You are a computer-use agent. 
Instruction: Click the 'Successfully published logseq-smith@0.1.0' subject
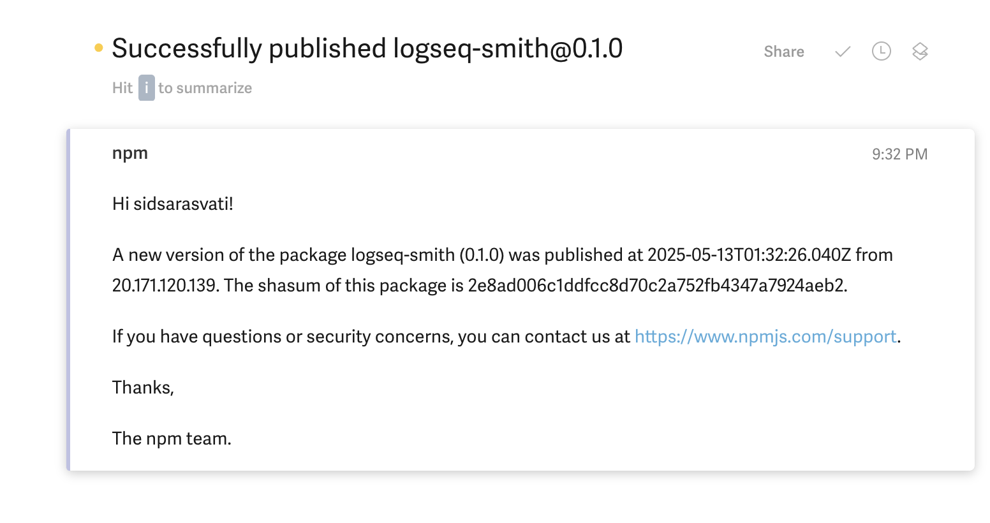point(367,49)
